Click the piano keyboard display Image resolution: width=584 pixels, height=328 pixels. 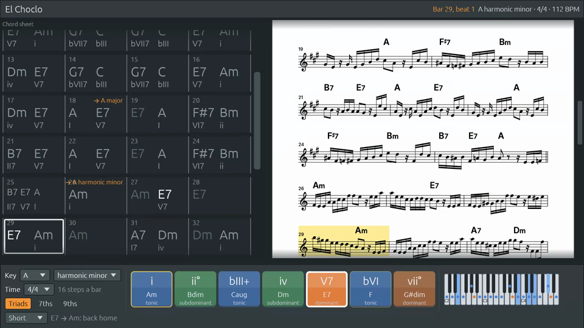tap(501, 289)
